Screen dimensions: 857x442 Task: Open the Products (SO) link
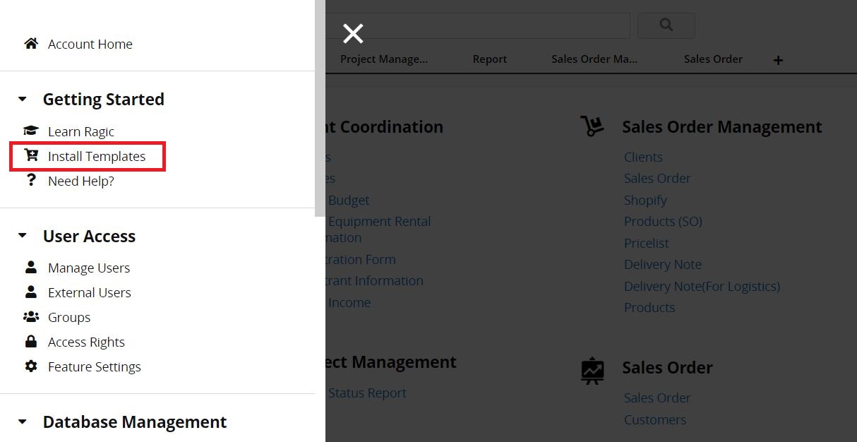pos(663,222)
